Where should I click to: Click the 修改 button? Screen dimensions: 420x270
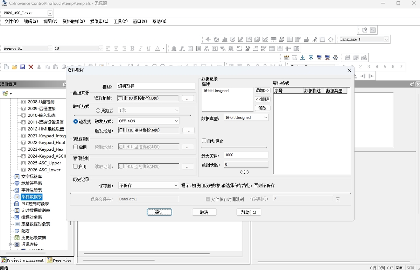click(262, 108)
